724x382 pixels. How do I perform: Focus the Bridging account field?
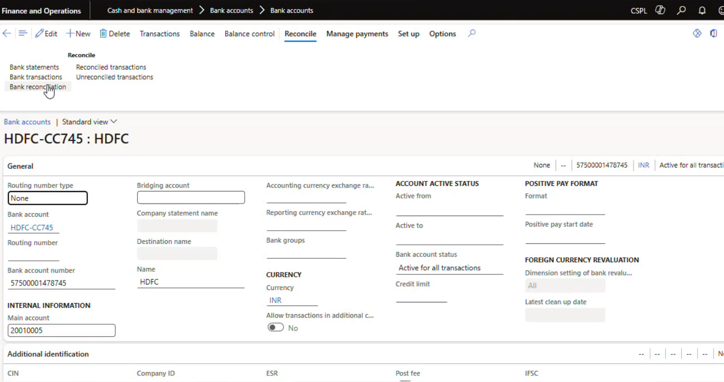point(191,198)
